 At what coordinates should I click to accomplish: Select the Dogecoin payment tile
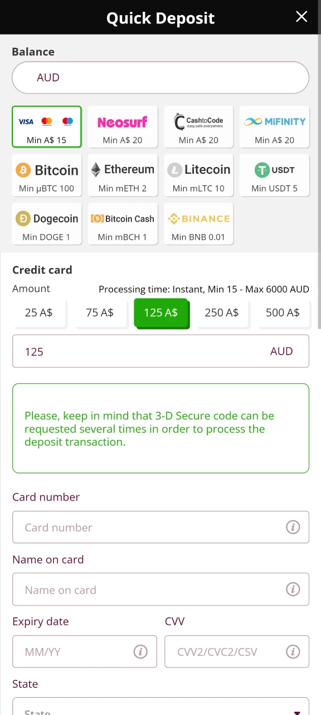47,223
